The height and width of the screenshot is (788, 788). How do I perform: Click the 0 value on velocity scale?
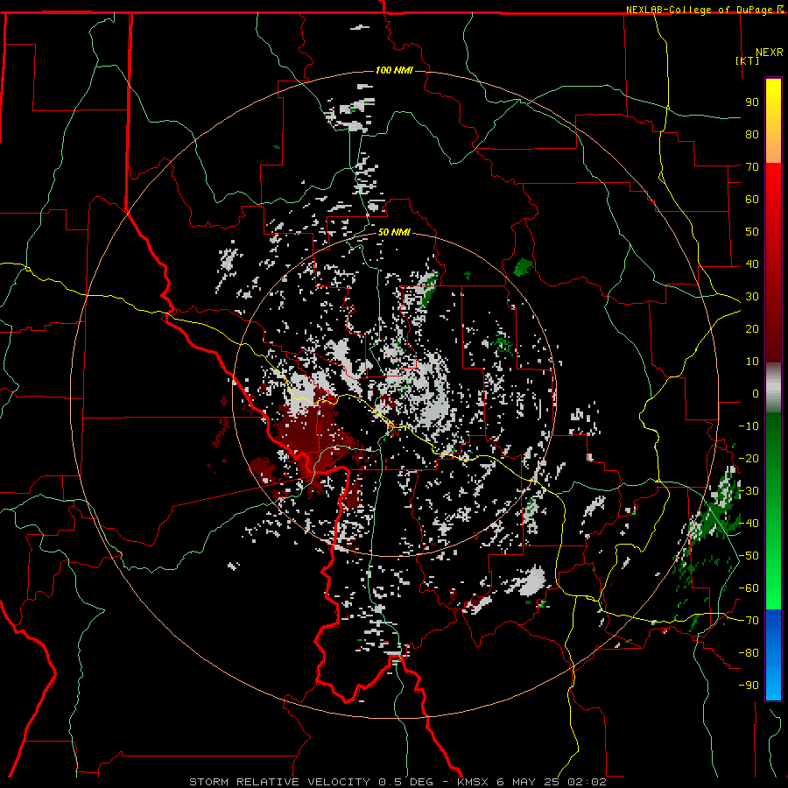point(756,394)
